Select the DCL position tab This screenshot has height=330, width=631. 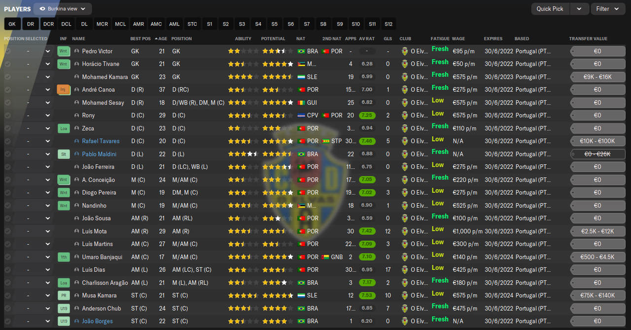(67, 24)
